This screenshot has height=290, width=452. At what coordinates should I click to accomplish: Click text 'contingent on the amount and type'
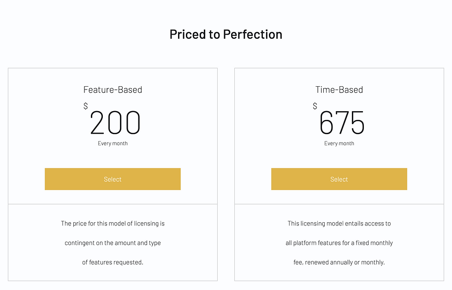(113, 243)
